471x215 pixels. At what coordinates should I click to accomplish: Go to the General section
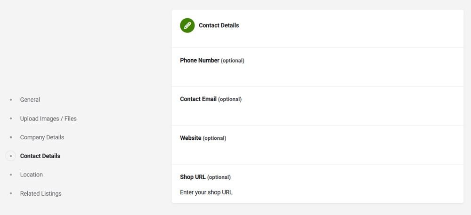[30, 100]
